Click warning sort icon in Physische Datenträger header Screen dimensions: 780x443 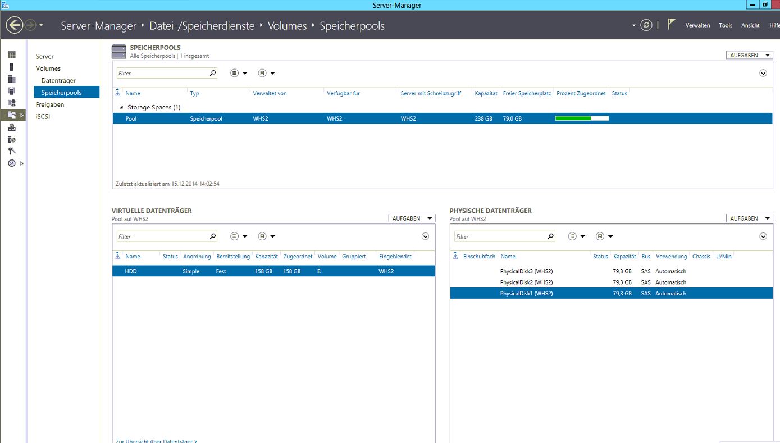[x=455, y=255]
